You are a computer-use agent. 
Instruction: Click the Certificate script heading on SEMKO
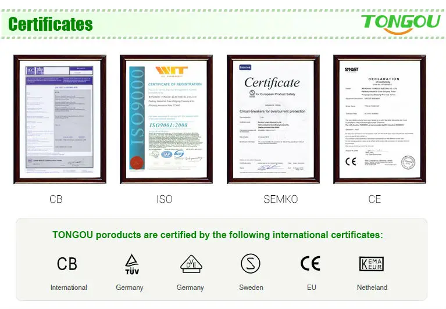272,82
